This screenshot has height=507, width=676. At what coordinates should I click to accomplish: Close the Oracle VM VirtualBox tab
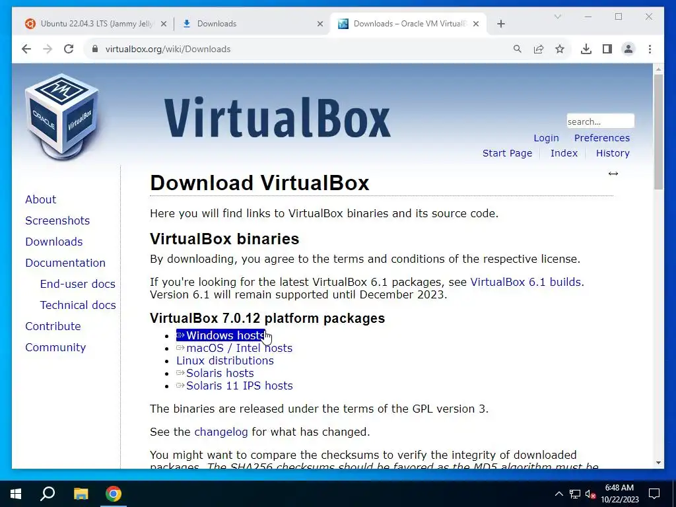476,24
